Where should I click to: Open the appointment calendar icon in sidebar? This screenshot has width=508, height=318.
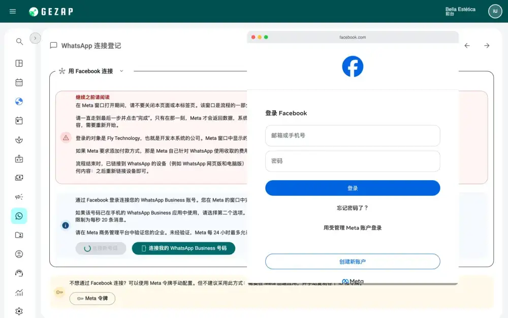[x=19, y=121]
